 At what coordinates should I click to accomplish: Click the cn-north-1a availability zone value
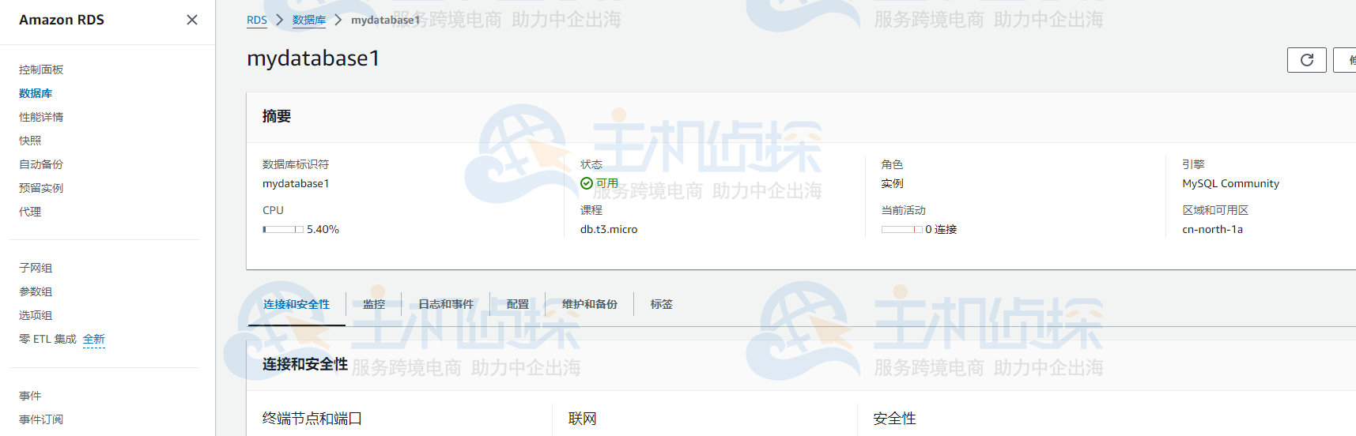[1212, 229]
